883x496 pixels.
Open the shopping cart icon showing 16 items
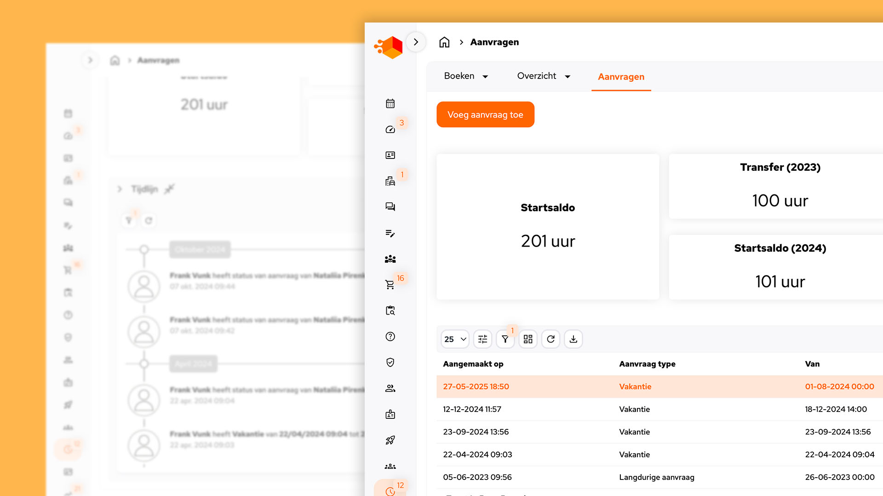(x=390, y=284)
